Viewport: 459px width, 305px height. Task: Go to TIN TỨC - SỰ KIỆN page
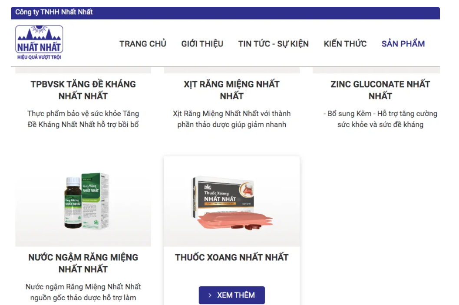pyautogui.click(x=274, y=44)
